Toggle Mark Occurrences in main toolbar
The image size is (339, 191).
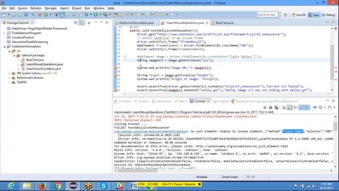click(x=63, y=15)
